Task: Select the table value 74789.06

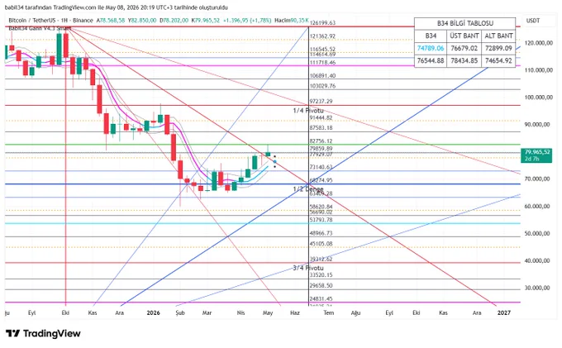Action: (x=431, y=48)
